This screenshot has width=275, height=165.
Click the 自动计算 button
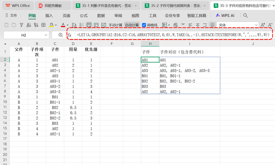tap(132, 25)
